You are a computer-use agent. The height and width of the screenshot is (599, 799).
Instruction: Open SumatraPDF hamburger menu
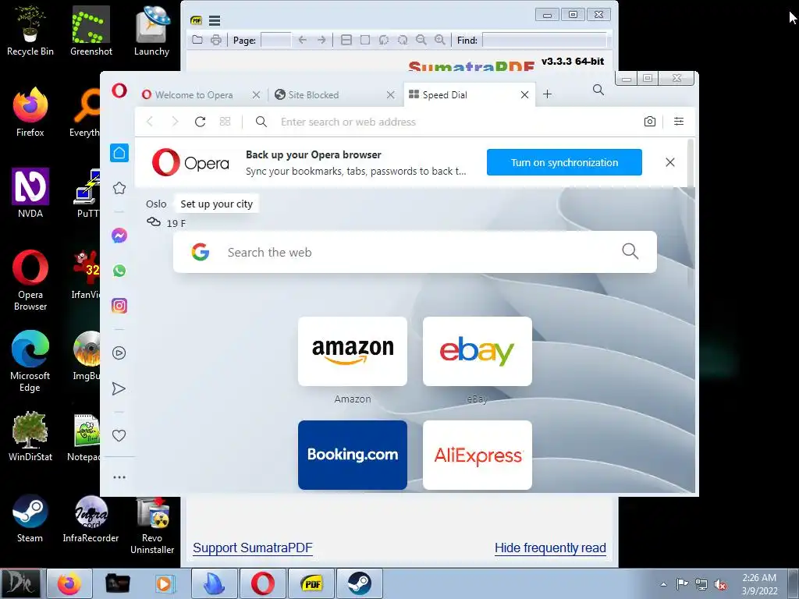(x=215, y=20)
